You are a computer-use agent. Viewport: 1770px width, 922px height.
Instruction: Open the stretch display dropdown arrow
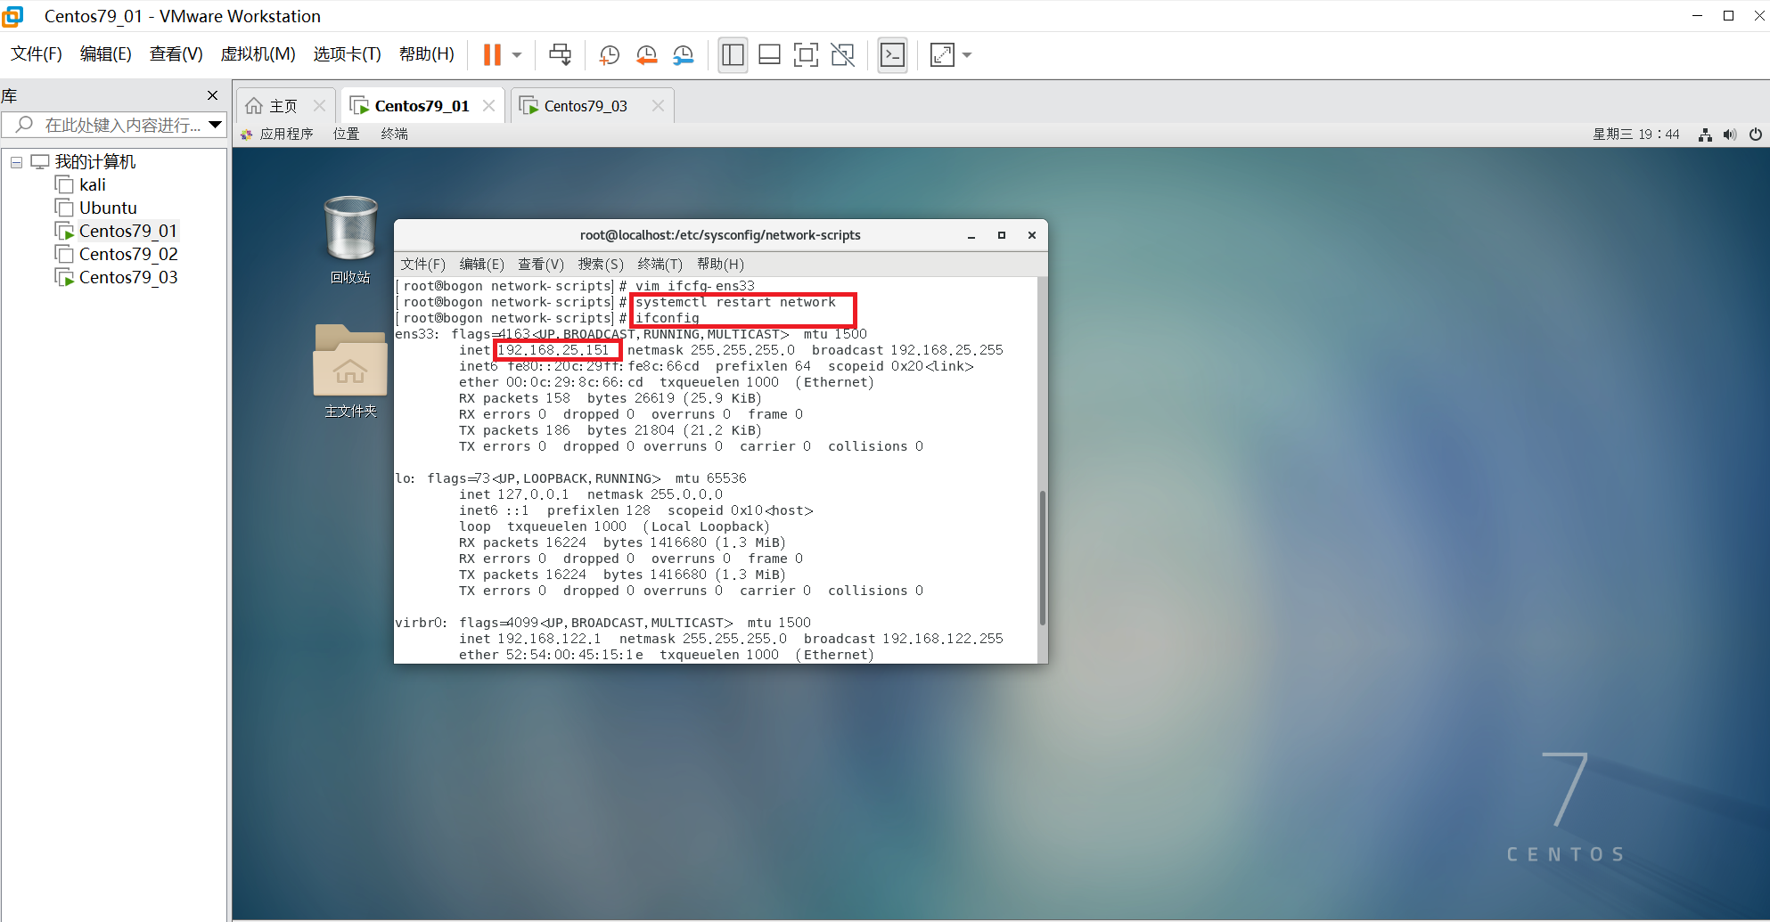pos(967,55)
